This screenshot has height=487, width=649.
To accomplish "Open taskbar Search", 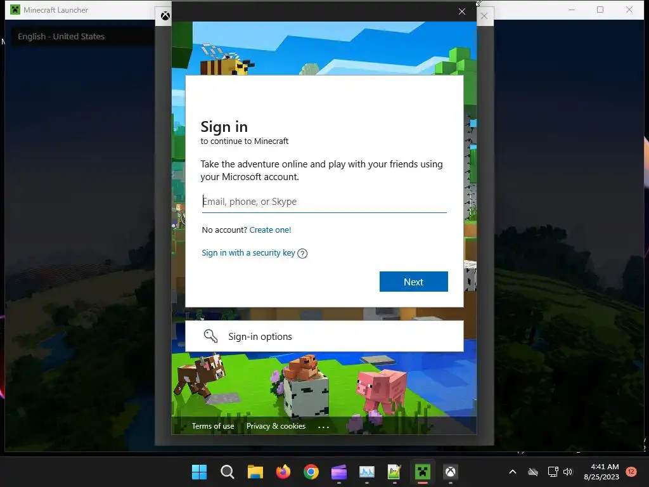I will pyautogui.click(x=228, y=472).
